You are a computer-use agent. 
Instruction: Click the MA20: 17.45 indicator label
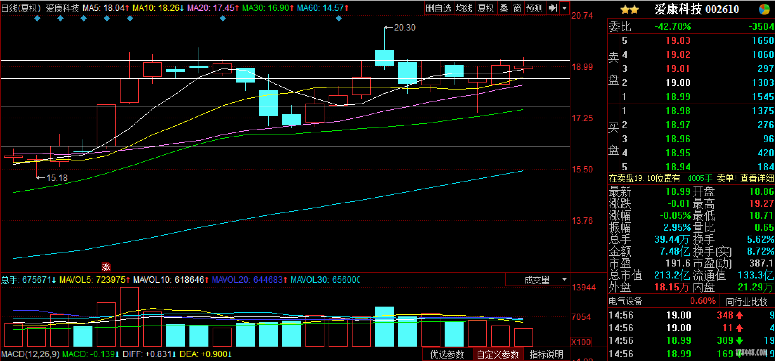pos(213,8)
